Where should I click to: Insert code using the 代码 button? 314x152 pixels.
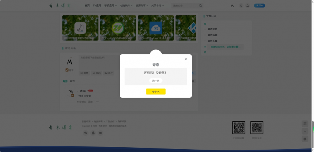(96, 73)
